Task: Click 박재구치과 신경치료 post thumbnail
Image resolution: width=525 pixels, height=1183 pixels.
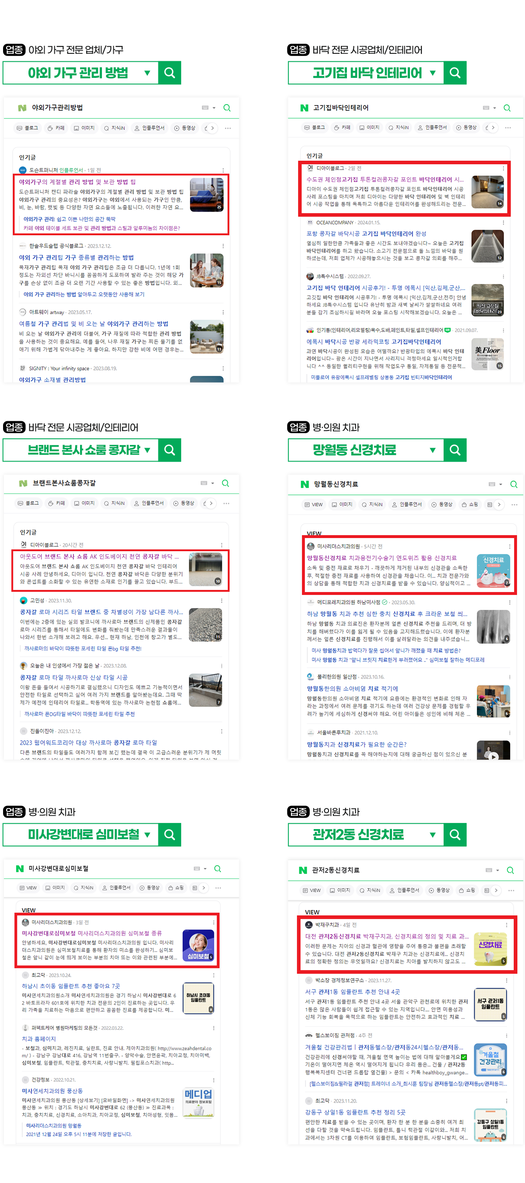Action: [x=490, y=949]
